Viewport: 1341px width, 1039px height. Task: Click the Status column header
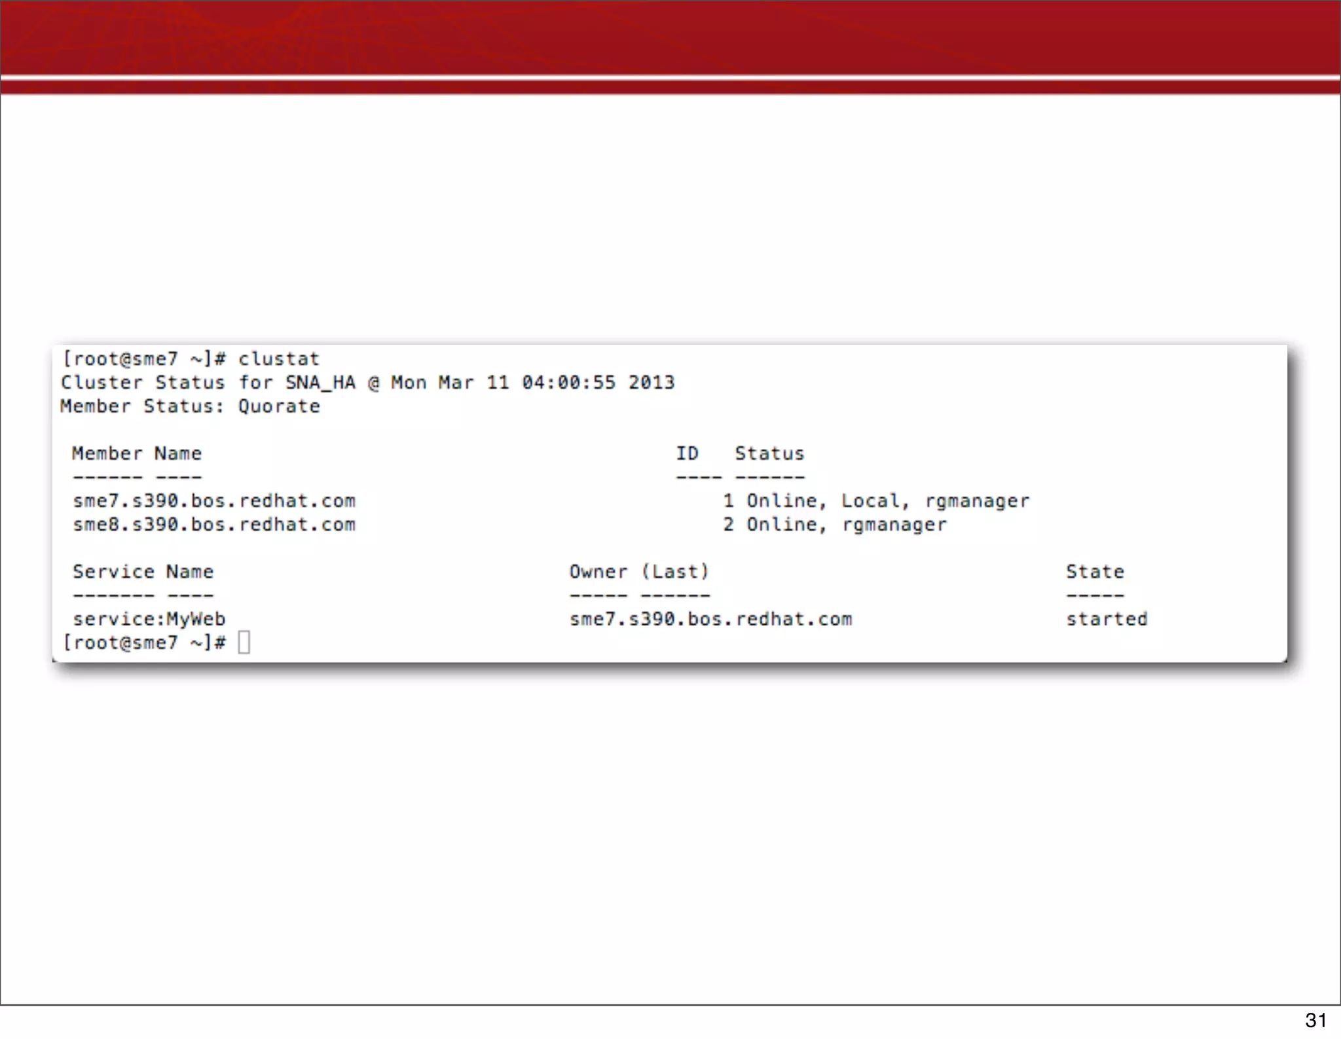click(769, 453)
